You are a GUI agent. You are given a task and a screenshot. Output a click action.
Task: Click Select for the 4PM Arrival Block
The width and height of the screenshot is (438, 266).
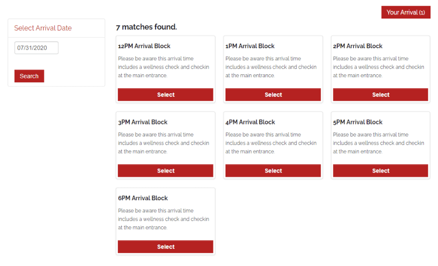tap(273, 171)
